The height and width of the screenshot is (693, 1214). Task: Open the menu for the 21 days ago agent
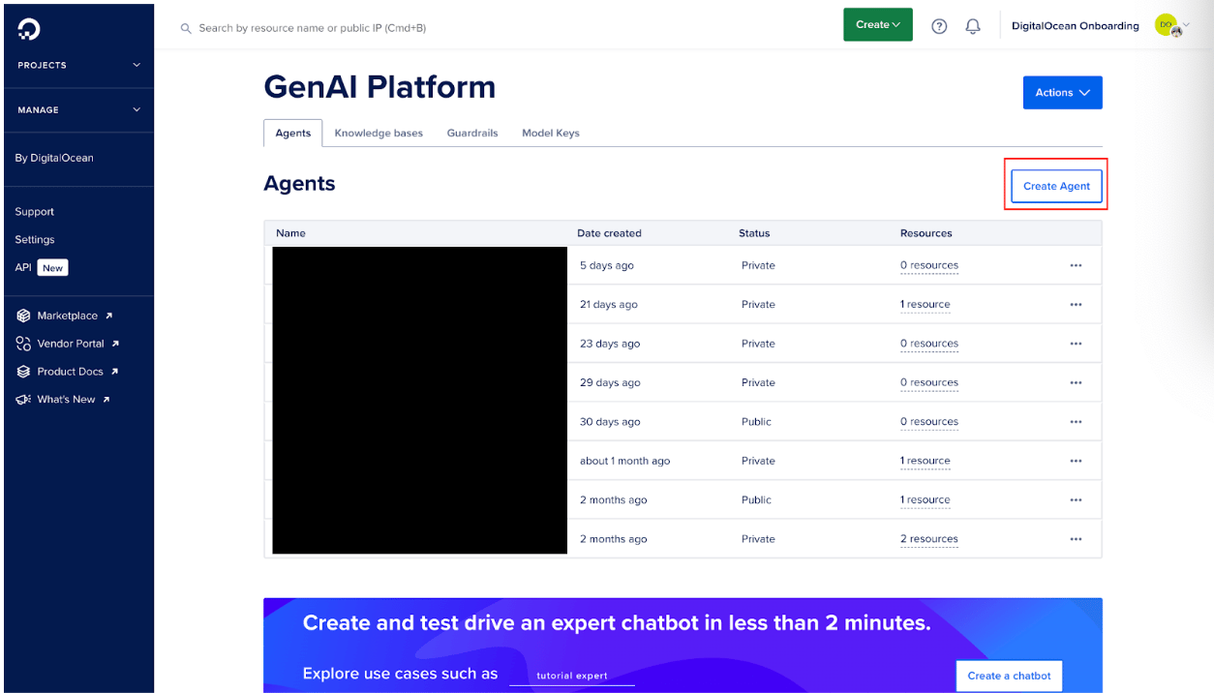coord(1076,304)
